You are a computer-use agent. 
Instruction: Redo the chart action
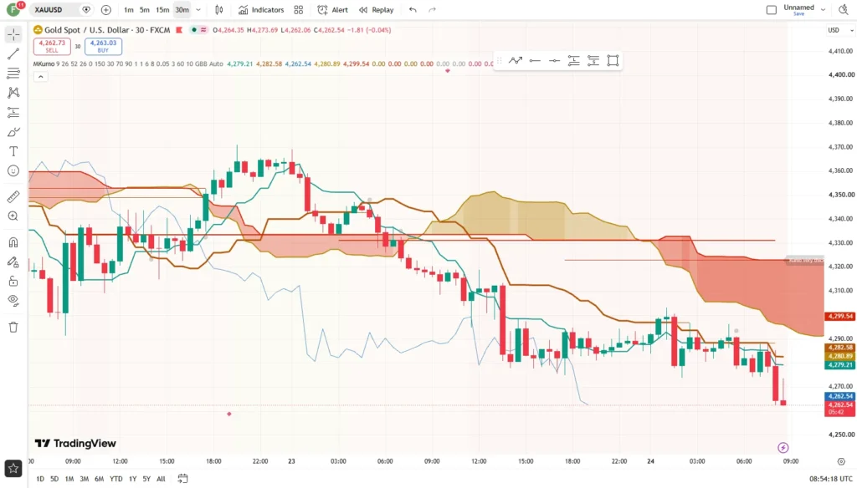click(x=433, y=10)
